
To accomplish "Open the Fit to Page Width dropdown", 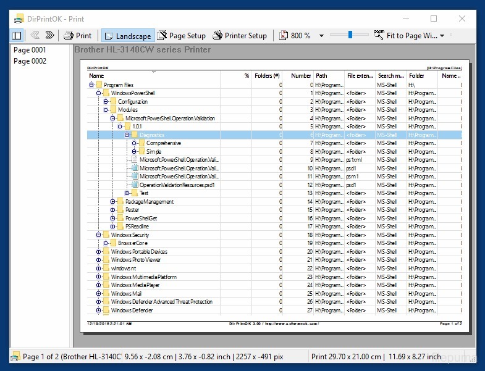I will tap(442, 36).
